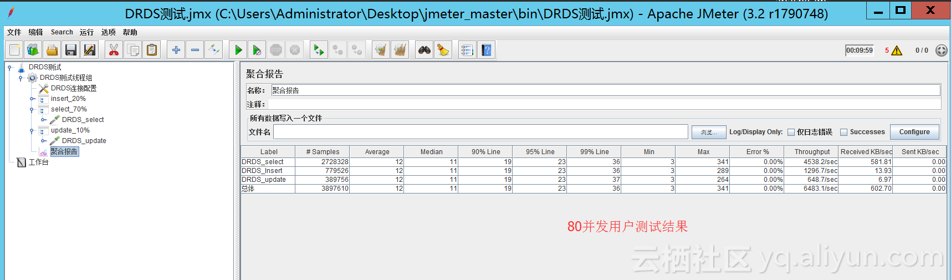
Task: Clear all results
Action: (400, 50)
